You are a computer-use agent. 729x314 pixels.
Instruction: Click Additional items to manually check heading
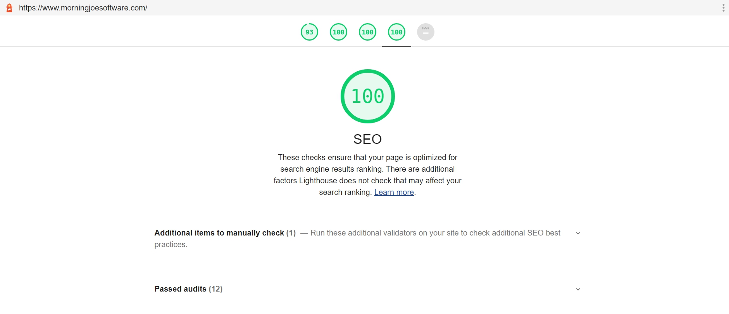(219, 233)
